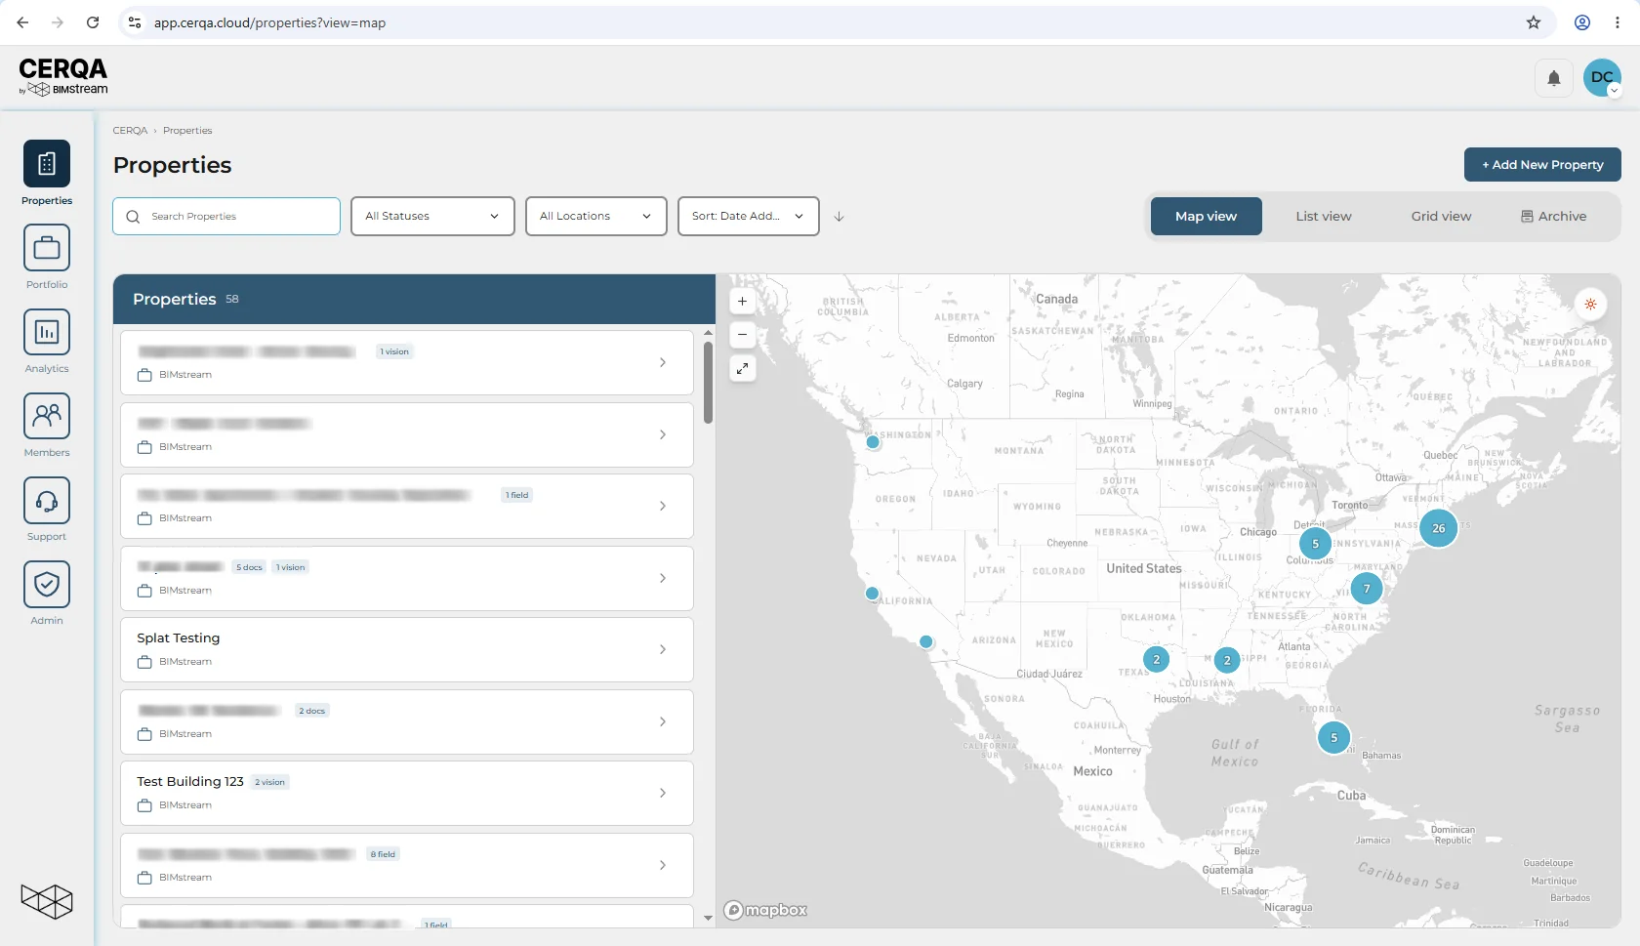Open the Sort: Date Added dropdown
The height and width of the screenshot is (946, 1640).
click(x=748, y=217)
